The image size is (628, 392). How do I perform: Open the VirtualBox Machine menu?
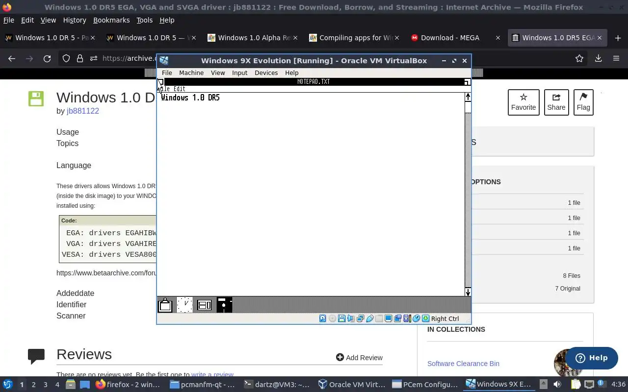(191, 73)
